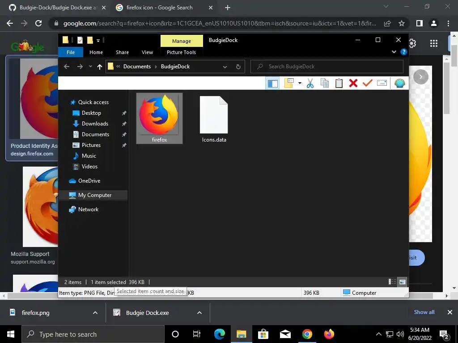Click the folder views icon in toolbar
The height and width of the screenshot is (343, 458).
coord(289,83)
